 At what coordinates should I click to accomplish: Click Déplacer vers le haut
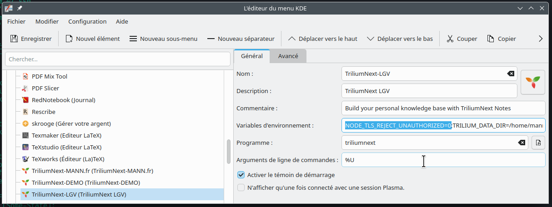[x=323, y=39]
